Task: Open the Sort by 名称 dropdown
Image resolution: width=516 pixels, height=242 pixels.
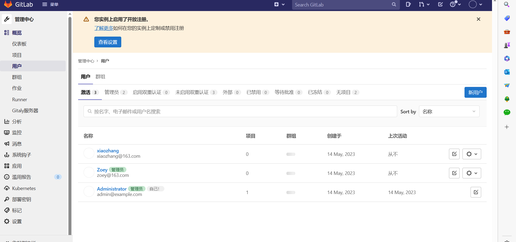Action: pos(449,111)
